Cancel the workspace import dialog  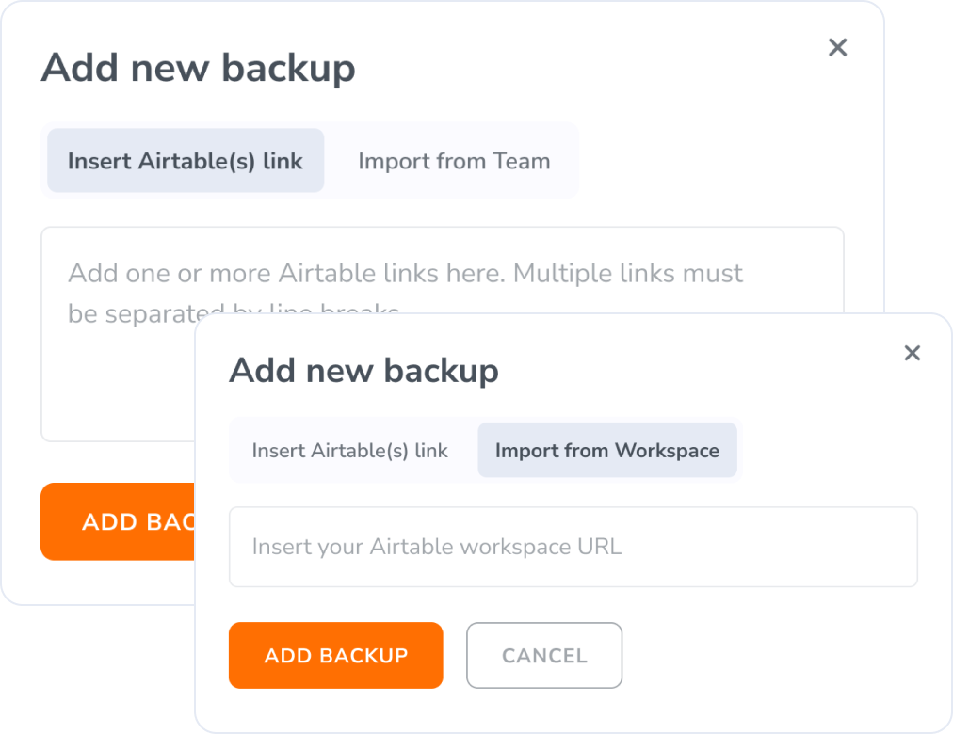[544, 656]
